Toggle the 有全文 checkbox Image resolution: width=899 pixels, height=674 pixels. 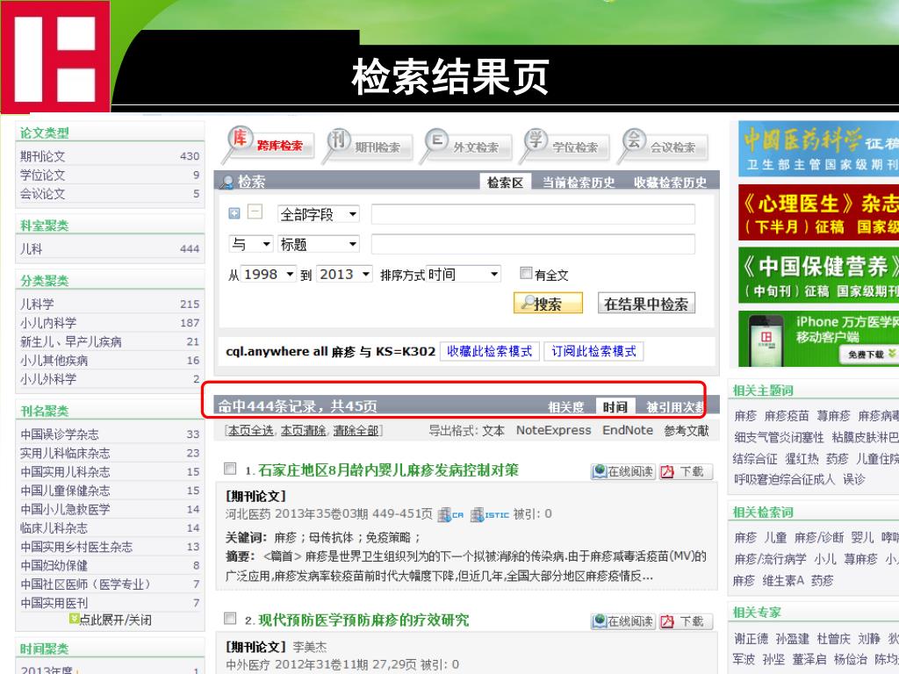point(525,274)
